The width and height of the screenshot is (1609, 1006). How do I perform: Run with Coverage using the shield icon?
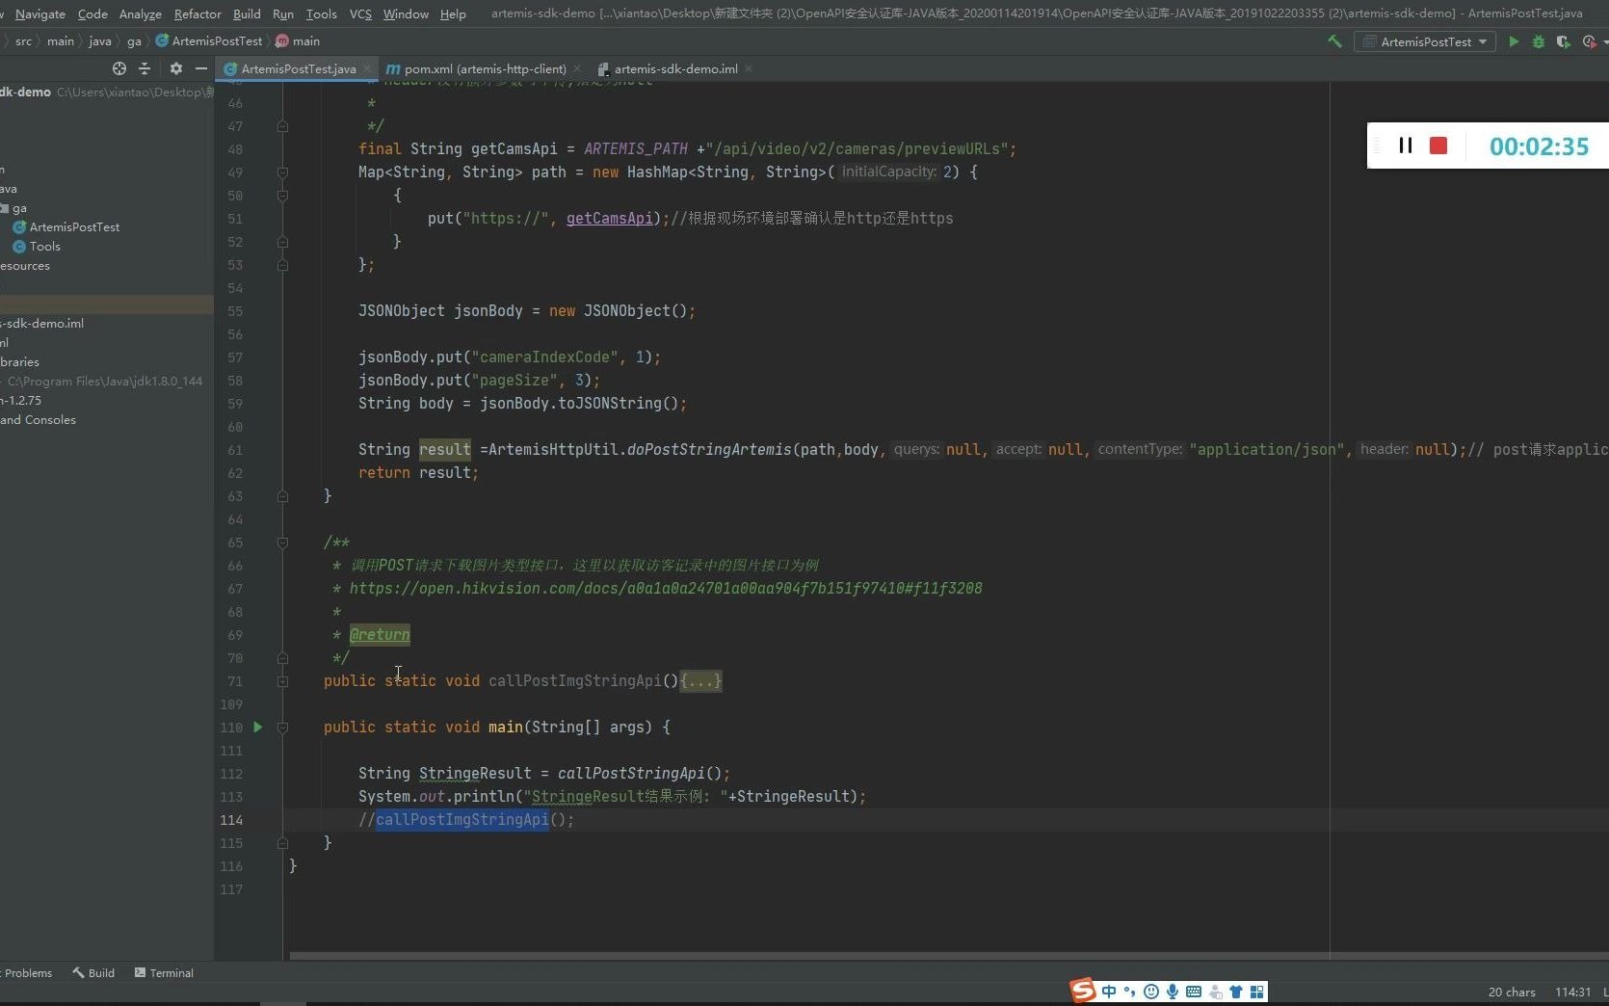click(1563, 41)
